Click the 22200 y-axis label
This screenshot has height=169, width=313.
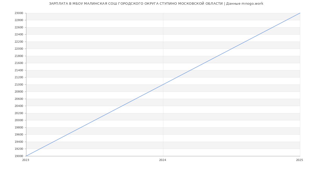pyautogui.click(x=19, y=42)
